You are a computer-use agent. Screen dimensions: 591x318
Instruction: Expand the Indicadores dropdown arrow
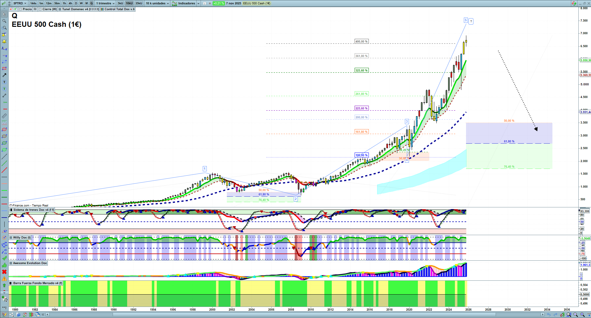[198, 3]
